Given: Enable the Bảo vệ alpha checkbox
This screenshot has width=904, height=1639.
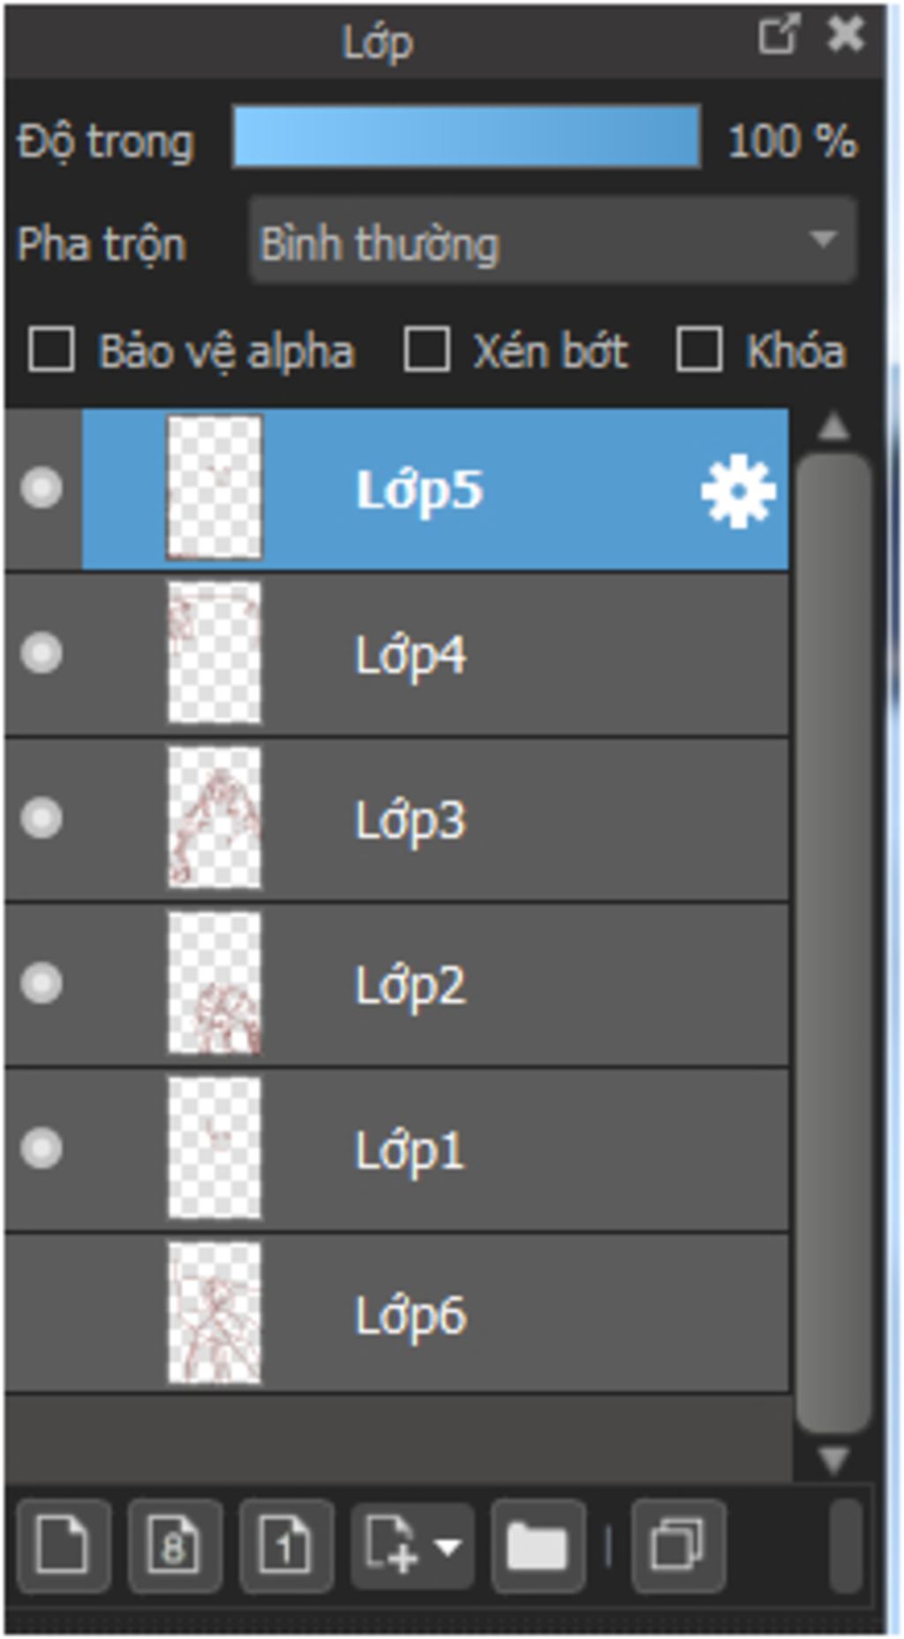Looking at the screenshot, I should tap(51, 349).
